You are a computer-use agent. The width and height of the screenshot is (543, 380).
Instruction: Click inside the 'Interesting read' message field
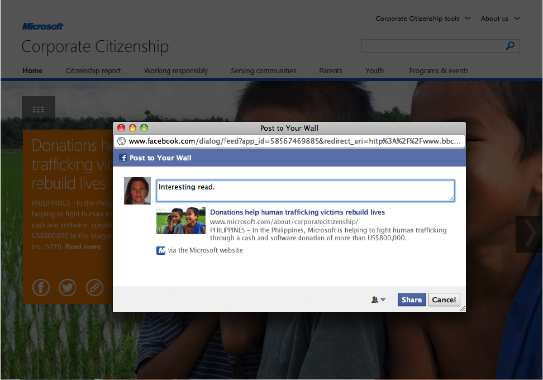[x=306, y=190]
